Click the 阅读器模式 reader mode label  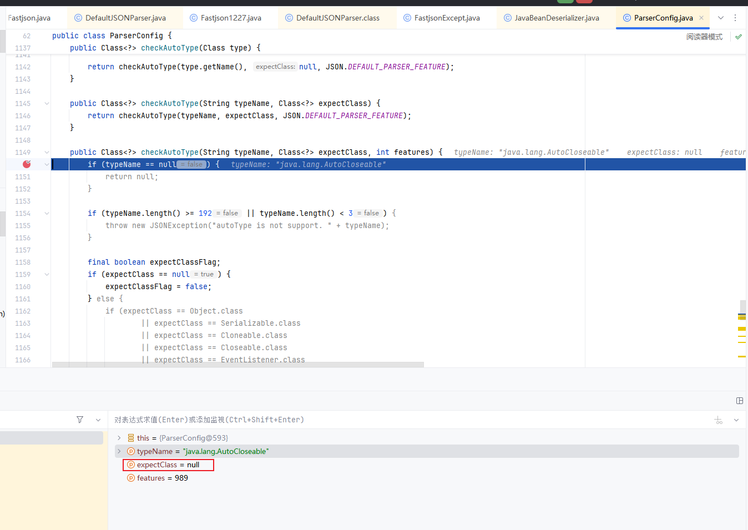(x=704, y=37)
